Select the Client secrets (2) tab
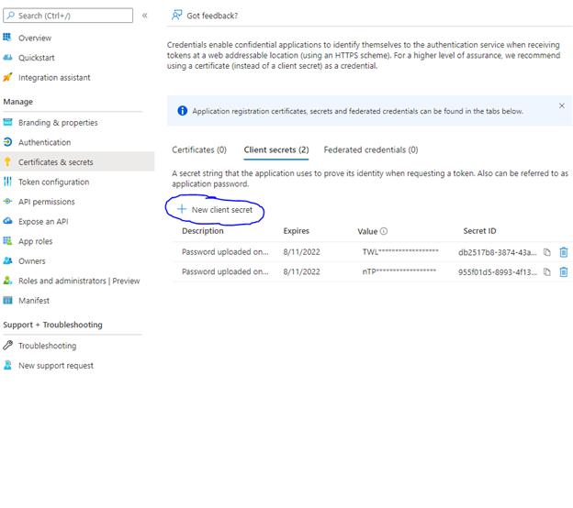573x508 pixels. click(x=275, y=149)
